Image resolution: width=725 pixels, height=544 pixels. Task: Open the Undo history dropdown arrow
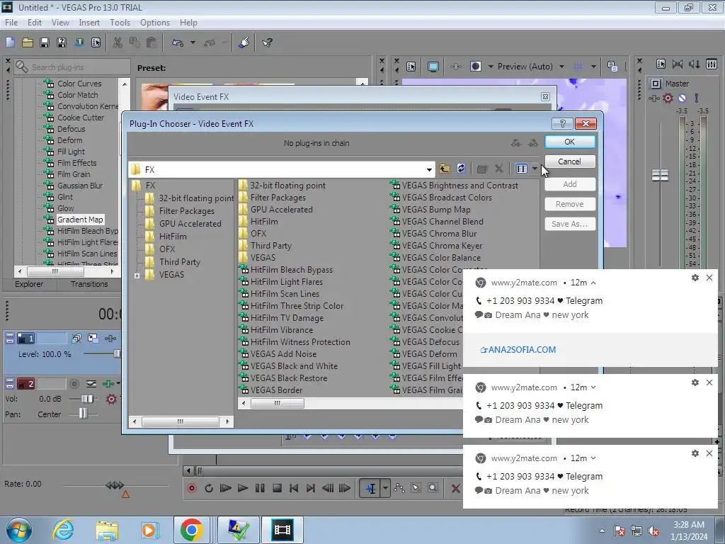coord(193,43)
